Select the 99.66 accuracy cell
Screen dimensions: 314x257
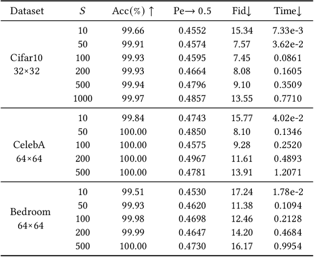click(133, 30)
